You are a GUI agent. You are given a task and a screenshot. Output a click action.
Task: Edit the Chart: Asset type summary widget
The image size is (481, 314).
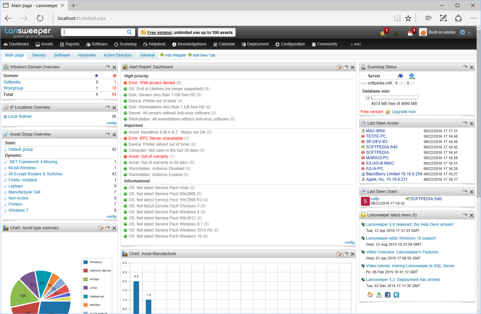[101, 228]
